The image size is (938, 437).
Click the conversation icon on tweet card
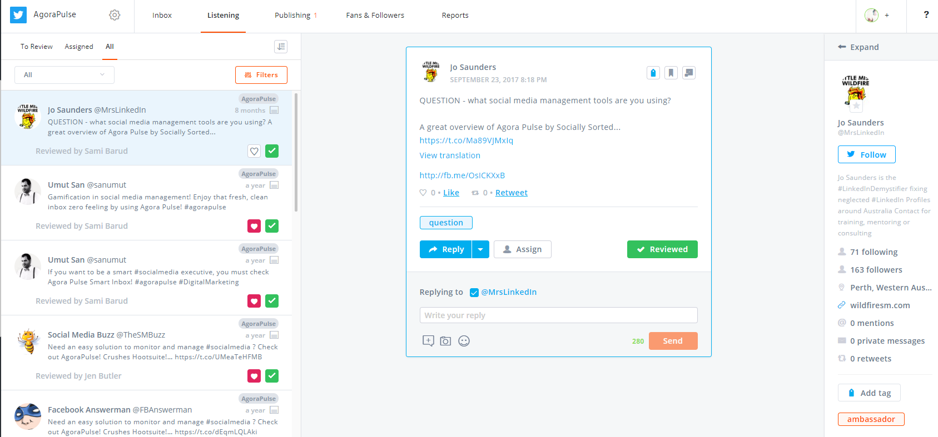(689, 73)
